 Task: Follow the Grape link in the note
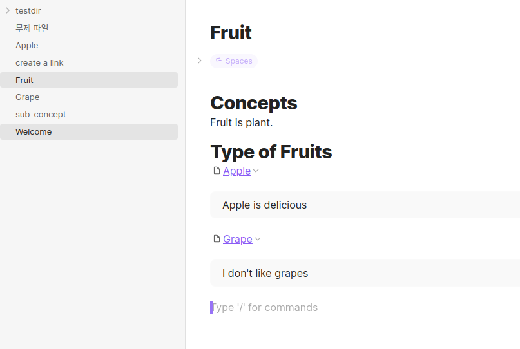coord(237,239)
